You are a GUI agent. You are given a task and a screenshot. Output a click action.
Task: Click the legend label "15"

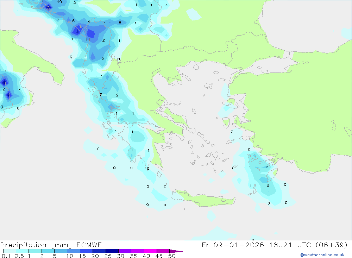(x=82, y=256)
